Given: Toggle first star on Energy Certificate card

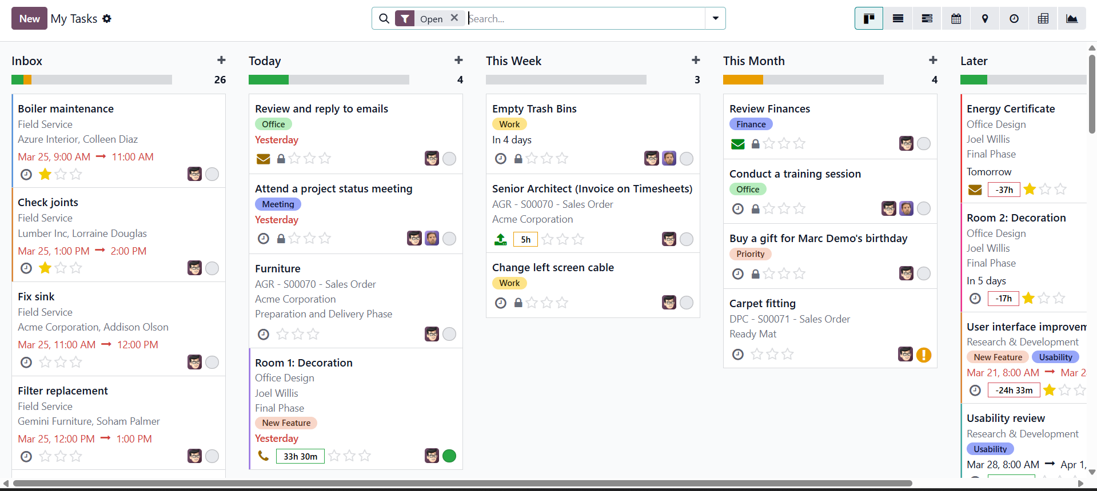Looking at the screenshot, I should (x=1030, y=189).
